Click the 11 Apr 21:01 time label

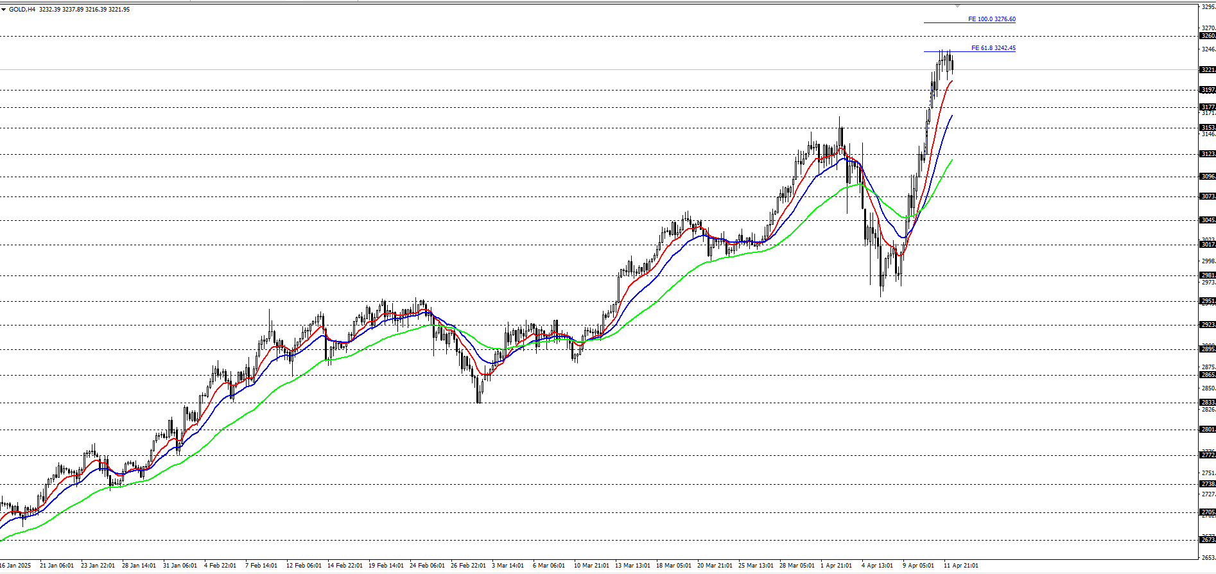pyautogui.click(x=961, y=566)
